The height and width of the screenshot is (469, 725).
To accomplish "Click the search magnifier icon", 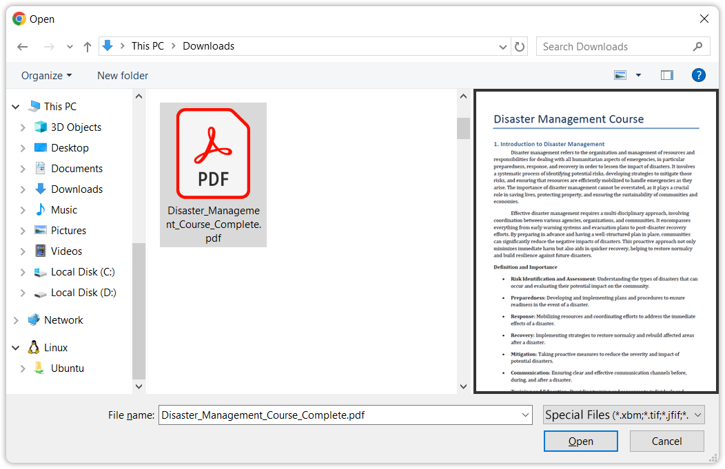I will [x=697, y=47].
